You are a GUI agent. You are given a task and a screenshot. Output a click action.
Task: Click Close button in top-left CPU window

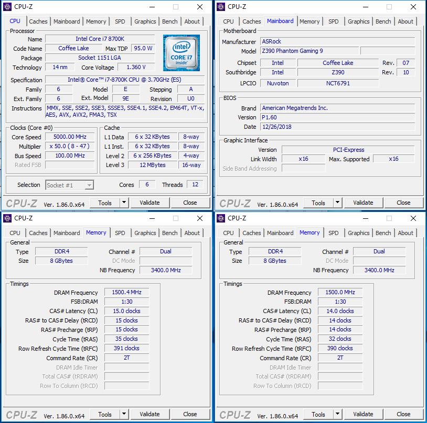190,203
